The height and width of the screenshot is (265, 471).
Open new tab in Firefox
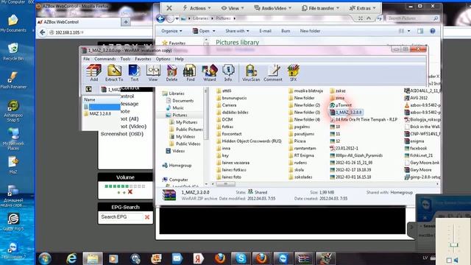pos(126,22)
